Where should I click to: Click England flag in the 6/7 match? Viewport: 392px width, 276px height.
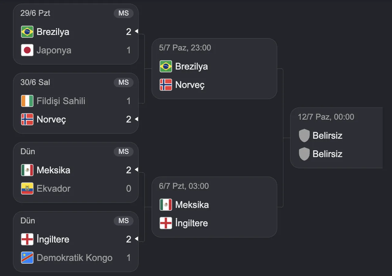(166, 223)
